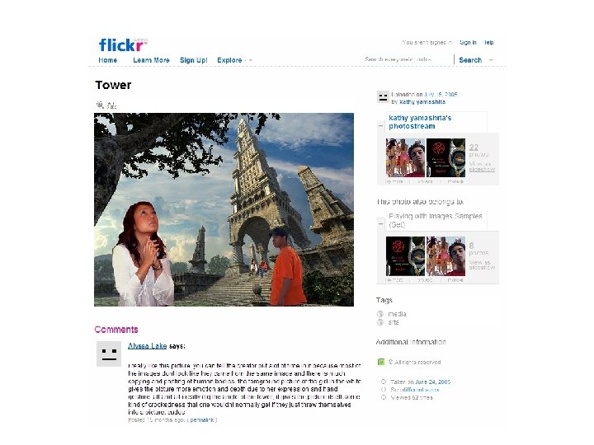The height and width of the screenshot is (445, 594).
Task: Collapse the Playing with Images Samples set
Action: coord(380,223)
